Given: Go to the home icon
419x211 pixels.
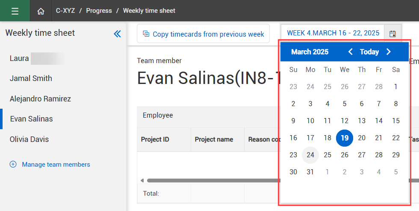Looking at the screenshot, I should (x=41, y=11).
